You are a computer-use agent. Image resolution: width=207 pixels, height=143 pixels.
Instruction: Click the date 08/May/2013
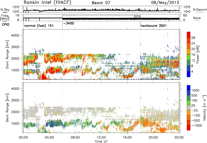[x=165, y=3]
